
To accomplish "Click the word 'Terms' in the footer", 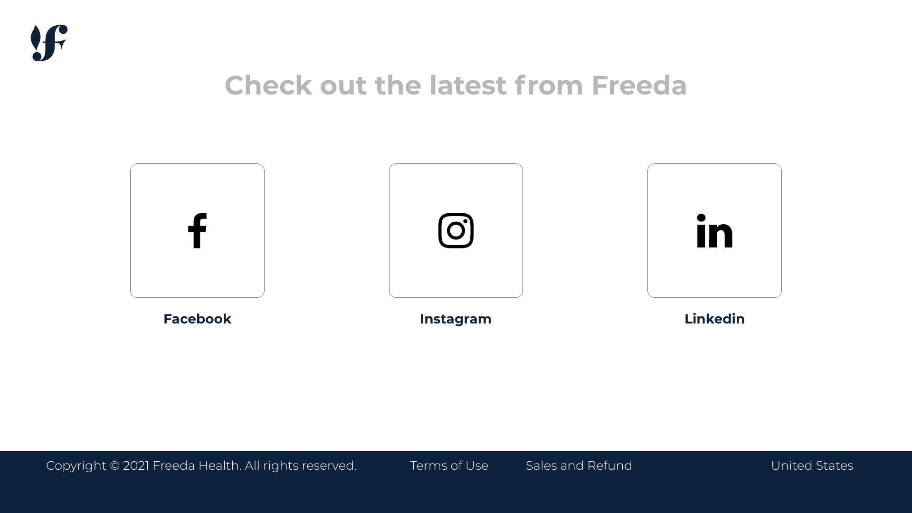I will 425,465.
